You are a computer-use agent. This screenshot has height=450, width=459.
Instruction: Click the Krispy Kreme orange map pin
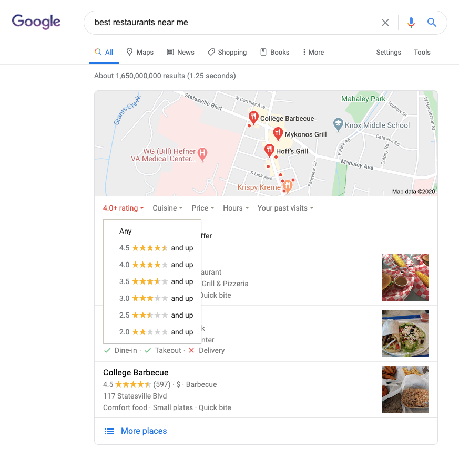pos(288,186)
